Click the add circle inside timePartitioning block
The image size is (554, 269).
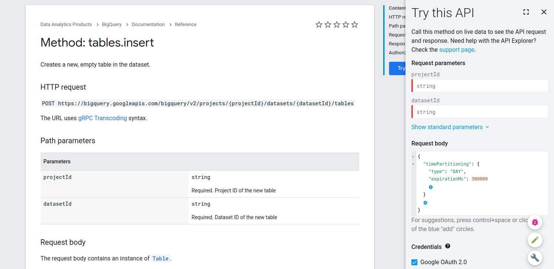click(431, 187)
